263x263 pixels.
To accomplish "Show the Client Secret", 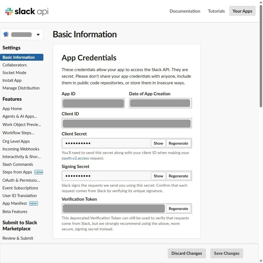I will (158, 143).
